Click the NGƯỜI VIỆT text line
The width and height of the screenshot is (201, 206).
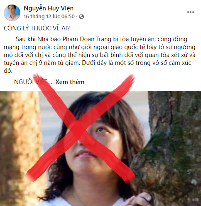coord(31,82)
